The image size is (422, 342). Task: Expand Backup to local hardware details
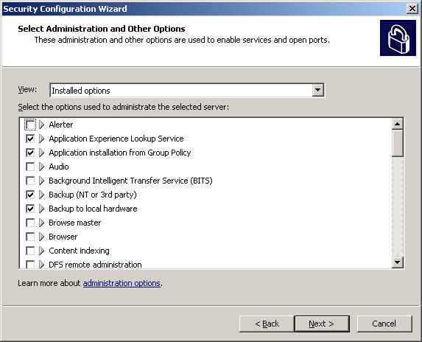click(x=41, y=209)
